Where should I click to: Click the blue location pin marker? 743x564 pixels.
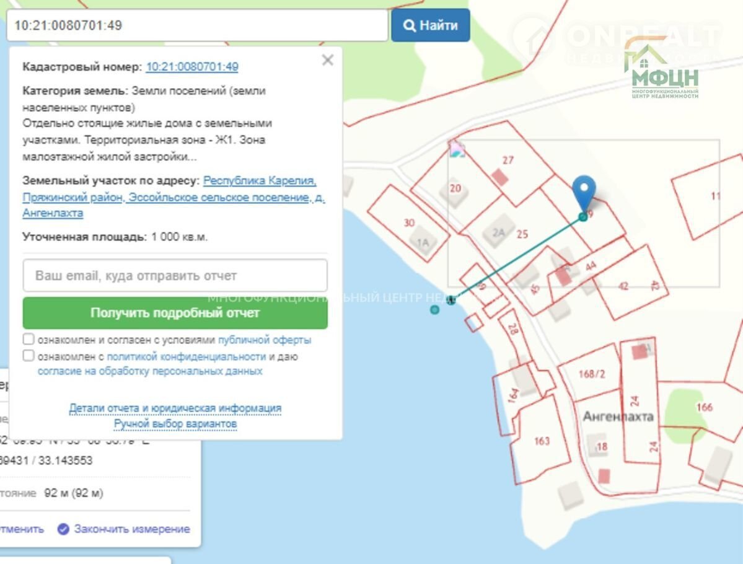point(583,190)
